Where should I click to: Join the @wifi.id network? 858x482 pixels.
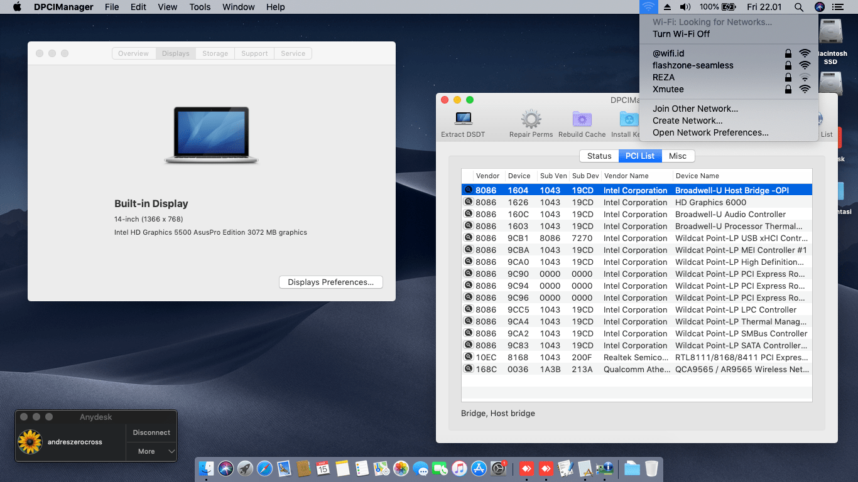729,53
